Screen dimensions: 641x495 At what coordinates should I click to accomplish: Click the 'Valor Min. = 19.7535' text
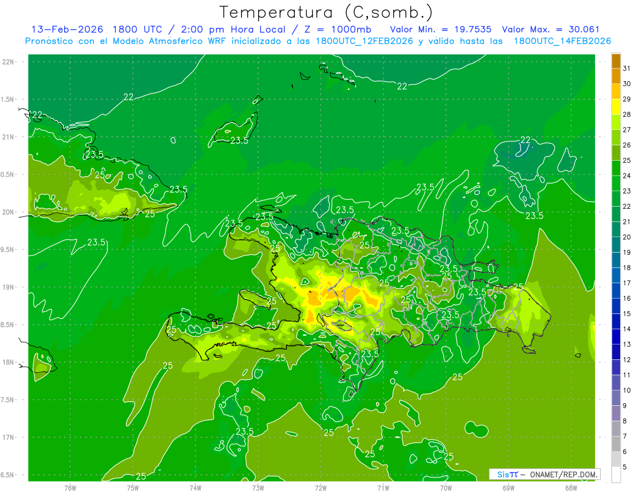tap(441, 29)
